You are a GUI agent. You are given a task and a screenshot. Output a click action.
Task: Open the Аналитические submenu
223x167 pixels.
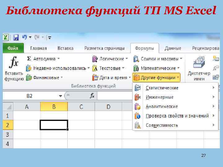[175, 106]
